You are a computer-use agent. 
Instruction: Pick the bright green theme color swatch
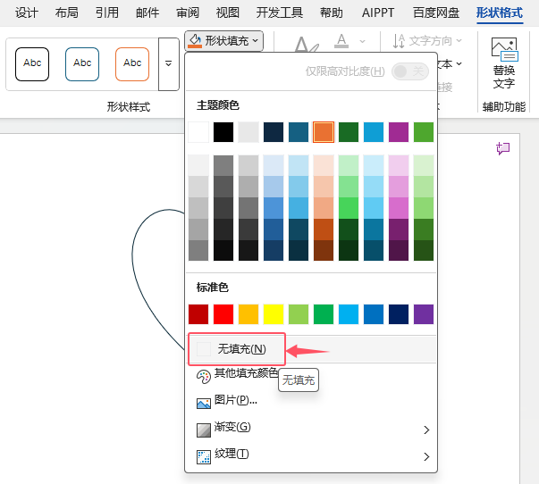tap(424, 132)
